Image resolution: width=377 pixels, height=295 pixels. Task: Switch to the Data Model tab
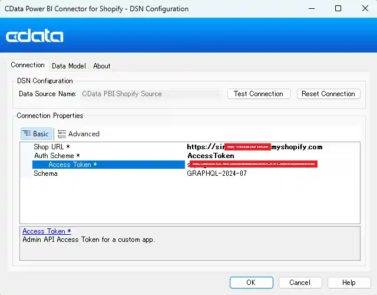coord(68,66)
